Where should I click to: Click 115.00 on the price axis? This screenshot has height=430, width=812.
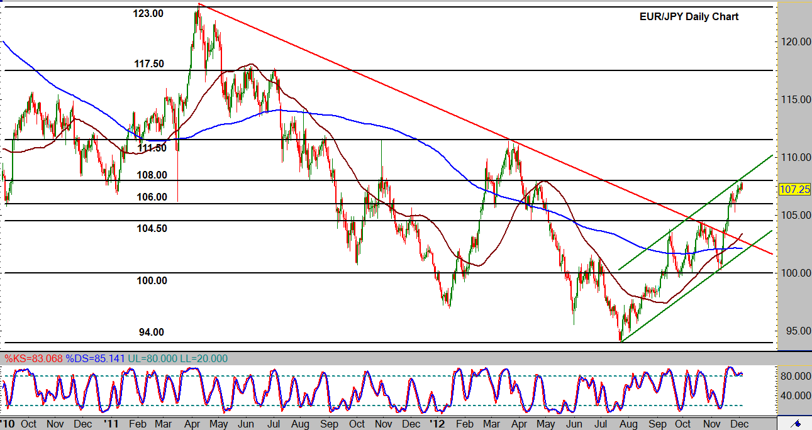794,99
